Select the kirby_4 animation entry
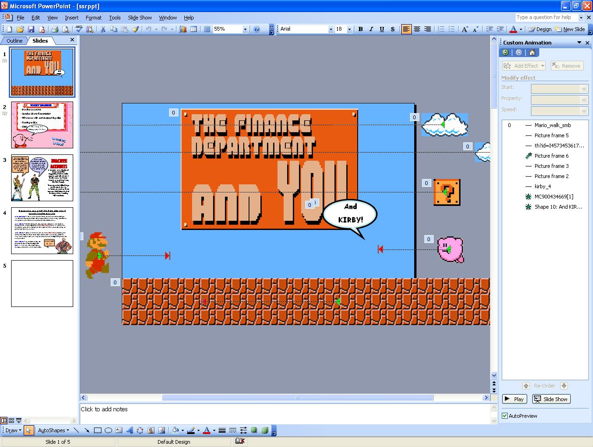This screenshot has width=593, height=447. 545,186
